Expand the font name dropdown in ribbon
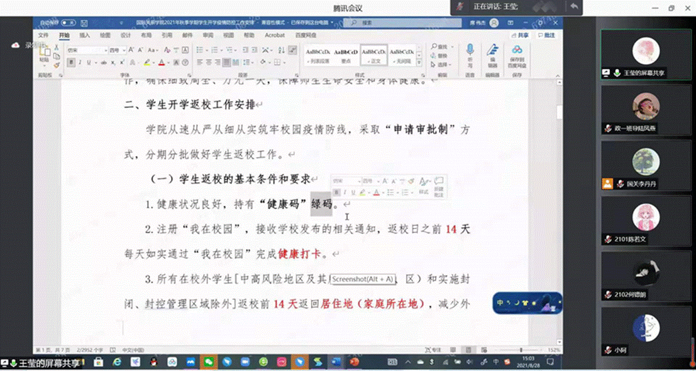696x371 pixels. point(105,50)
